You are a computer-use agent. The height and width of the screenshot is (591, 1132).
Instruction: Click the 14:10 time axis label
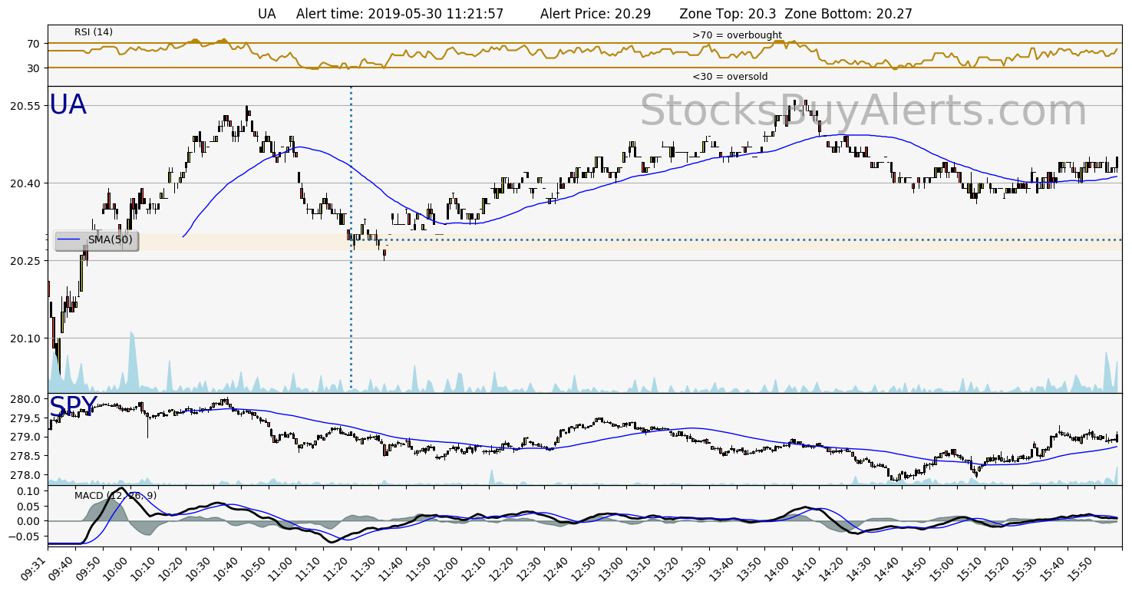pyautogui.click(x=807, y=569)
